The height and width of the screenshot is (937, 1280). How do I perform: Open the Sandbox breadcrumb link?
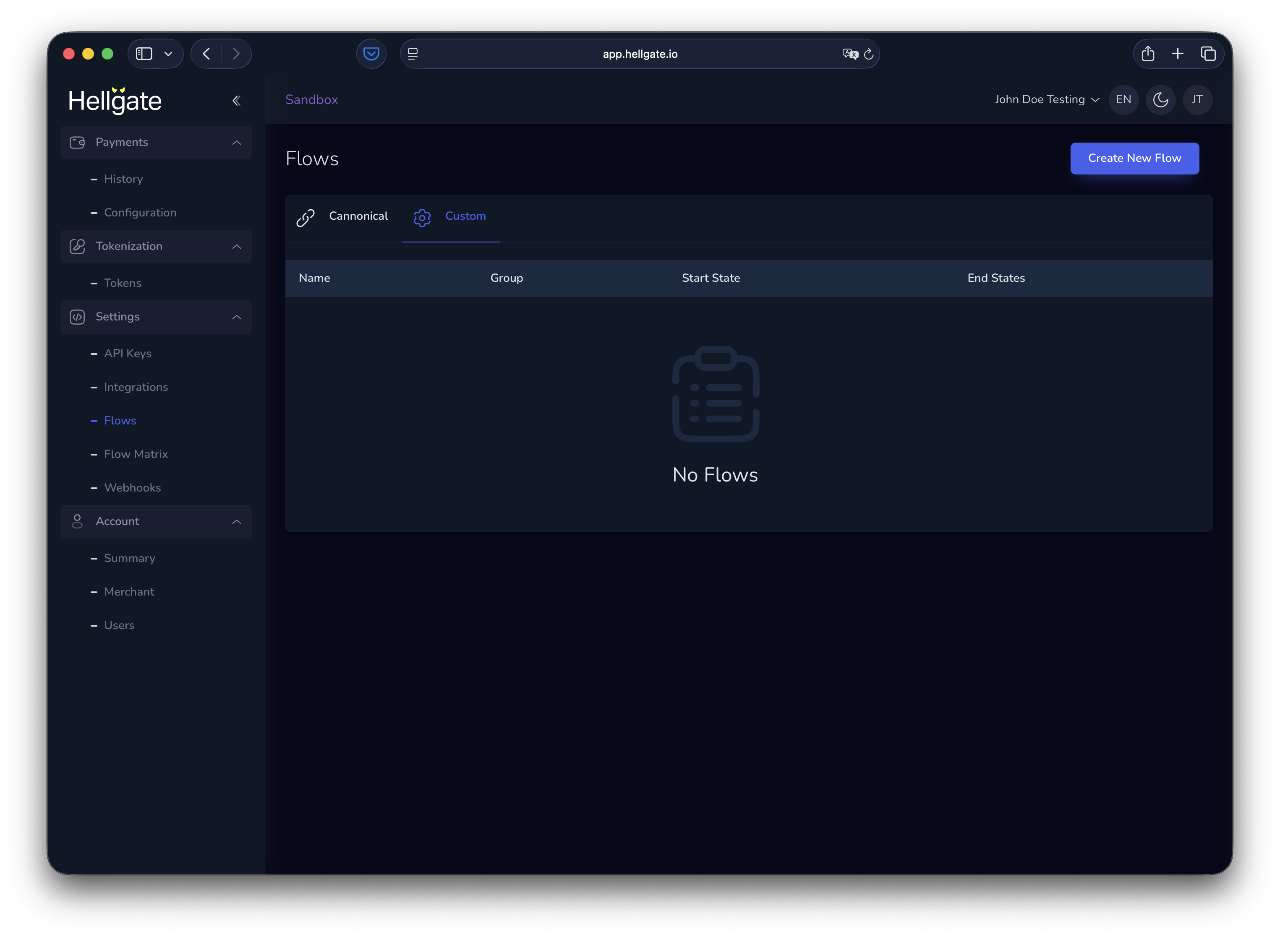coord(311,99)
